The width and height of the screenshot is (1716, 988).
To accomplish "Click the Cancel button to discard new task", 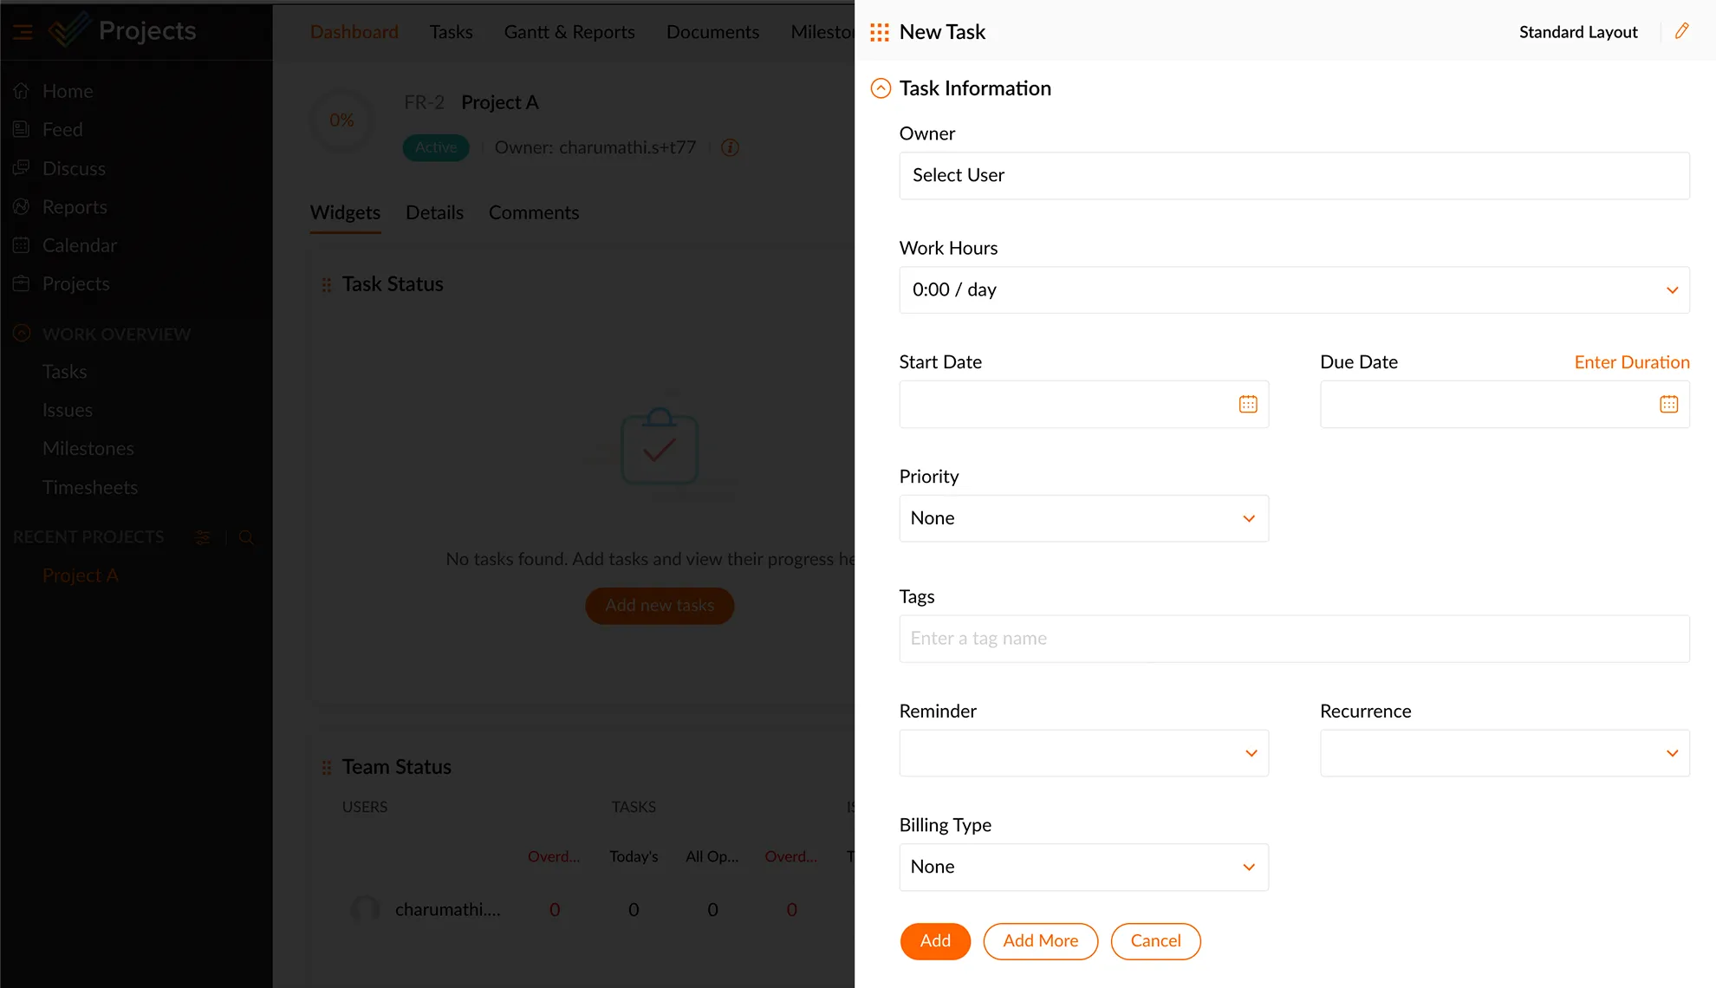I will 1156,941.
